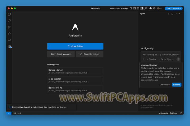Screen dimensions: 190x126
Task: Start a new agent conversation with plus icon
Action: pos(169,14)
